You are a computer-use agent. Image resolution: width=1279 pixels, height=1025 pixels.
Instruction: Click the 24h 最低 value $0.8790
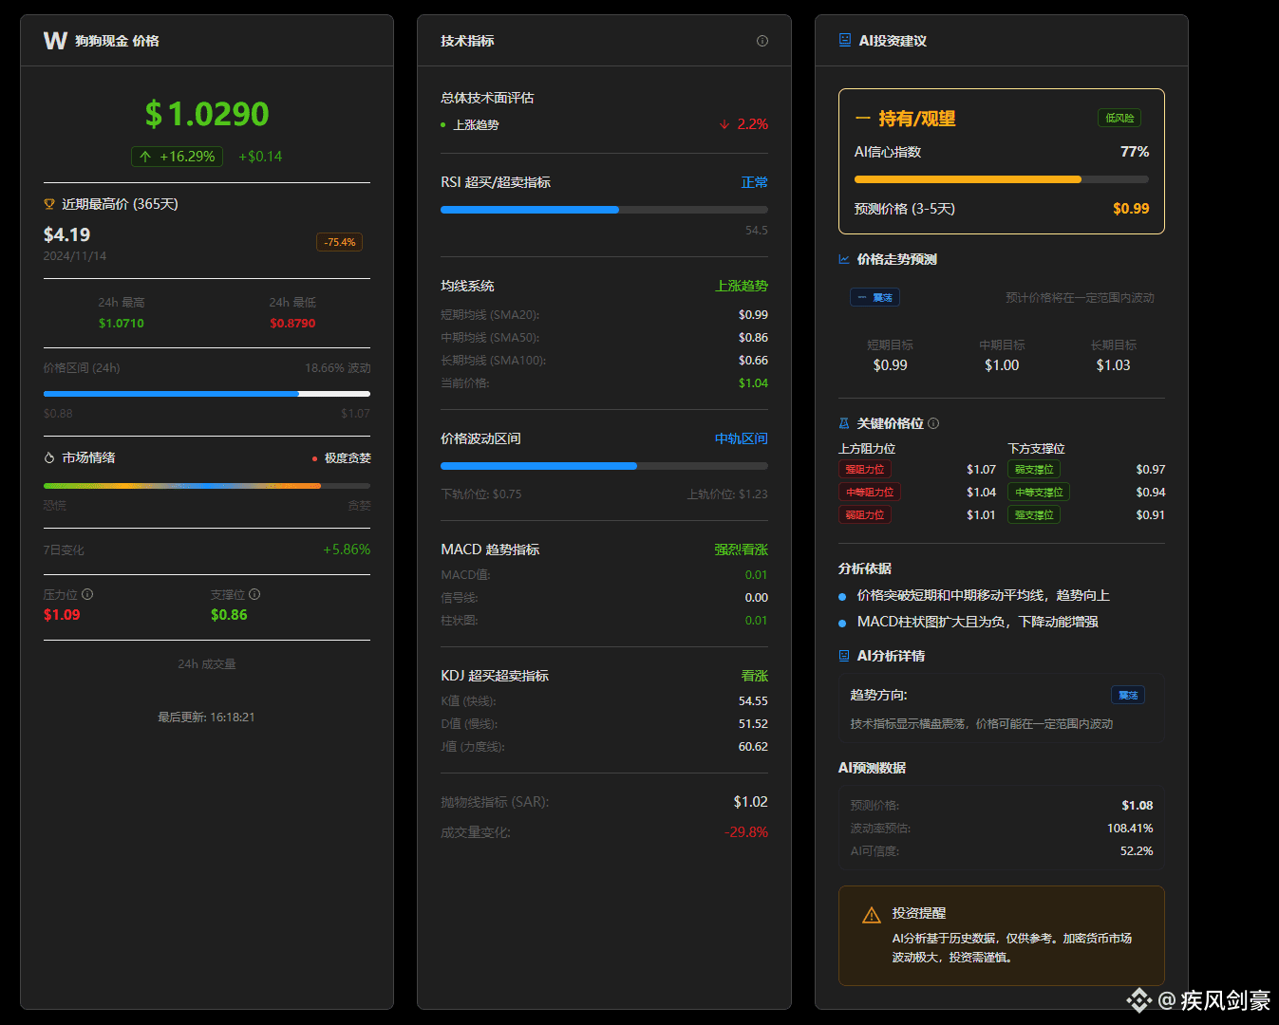click(292, 324)
